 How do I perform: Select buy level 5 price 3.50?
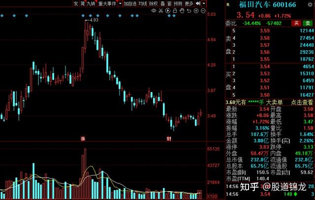[265, 95]
